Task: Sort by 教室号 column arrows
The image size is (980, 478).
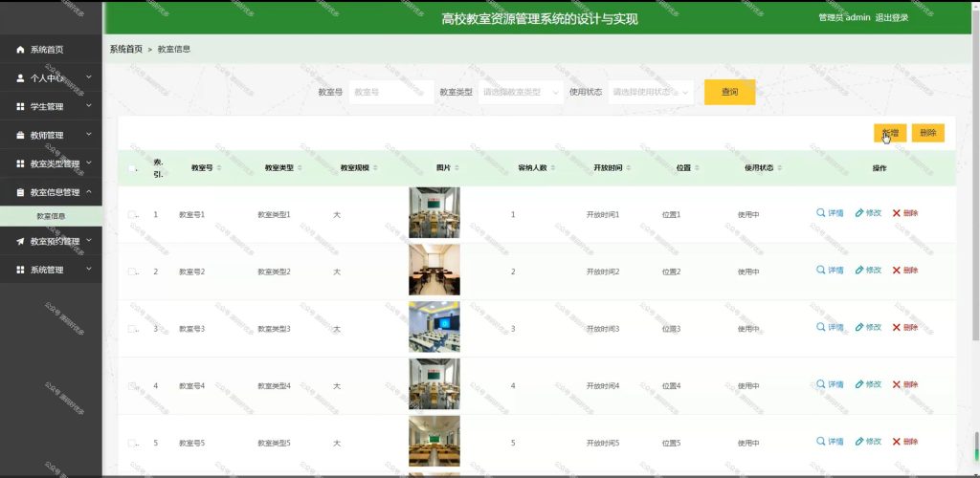Action: click(219, 168)
